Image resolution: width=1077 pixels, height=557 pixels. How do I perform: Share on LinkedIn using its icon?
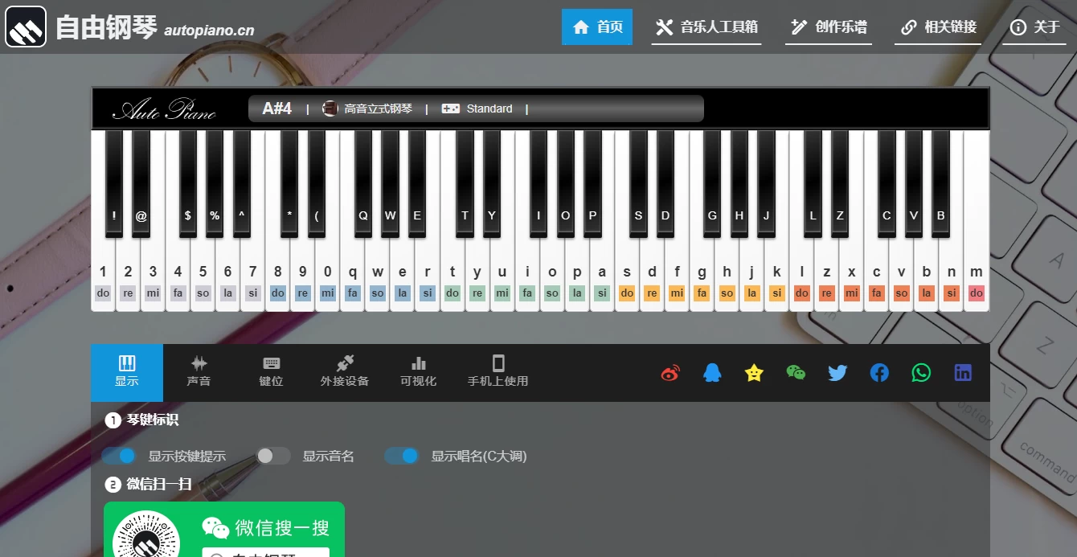coord(963,373)
